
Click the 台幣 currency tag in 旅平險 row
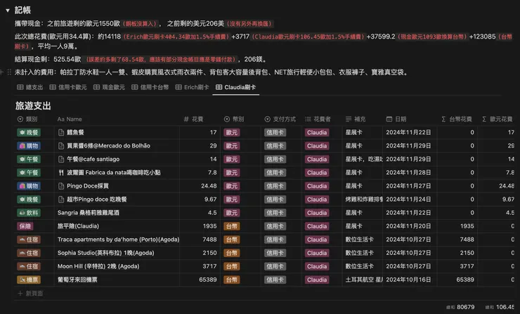click(231, 226)
